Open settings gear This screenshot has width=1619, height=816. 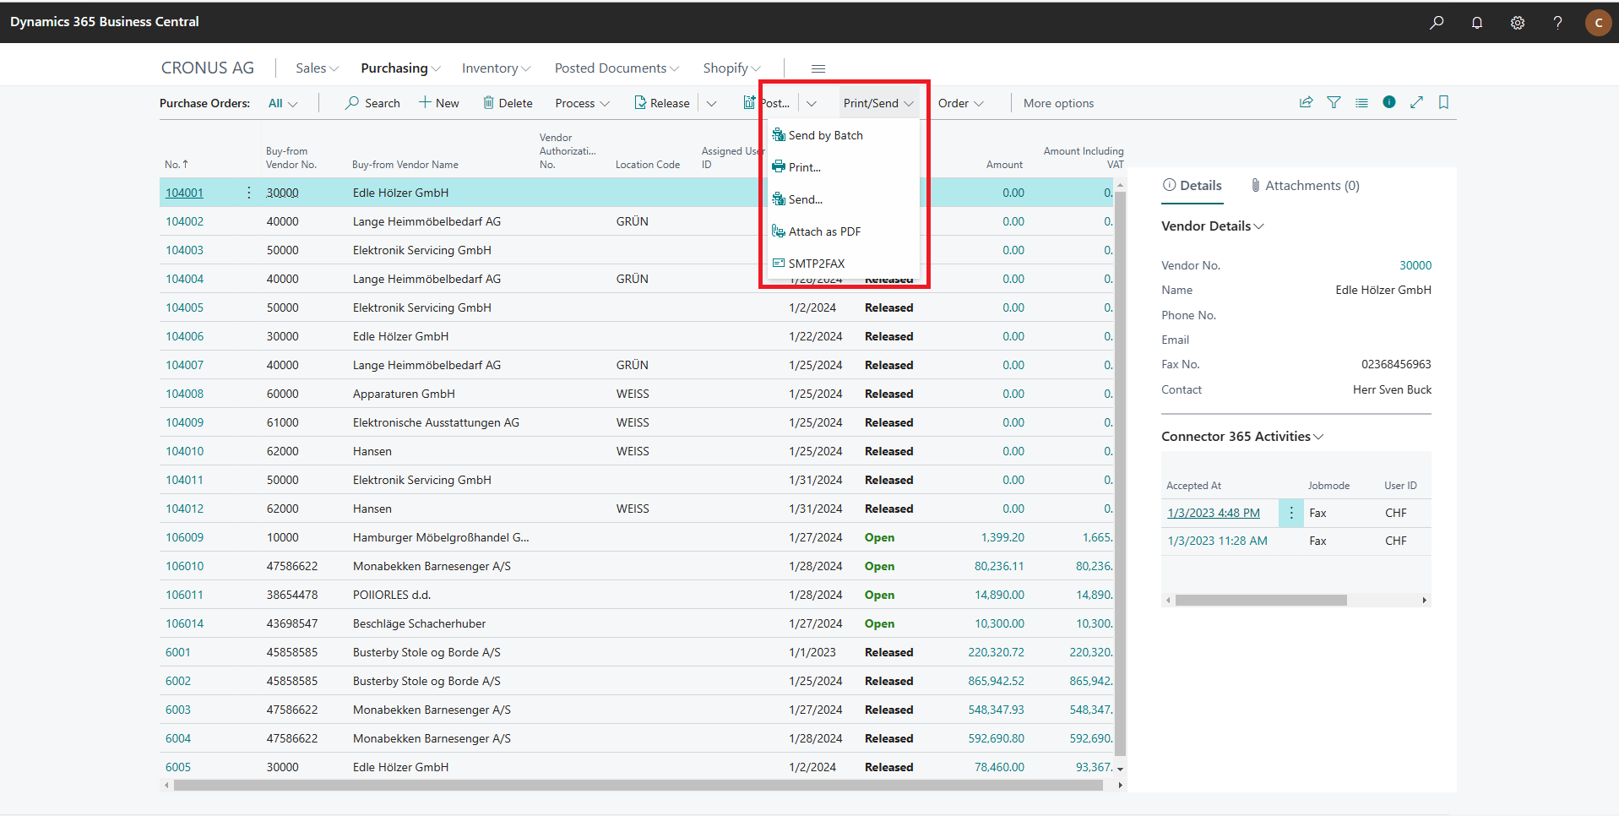1517,23
